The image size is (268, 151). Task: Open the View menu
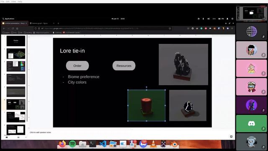(x=13, y=1)
